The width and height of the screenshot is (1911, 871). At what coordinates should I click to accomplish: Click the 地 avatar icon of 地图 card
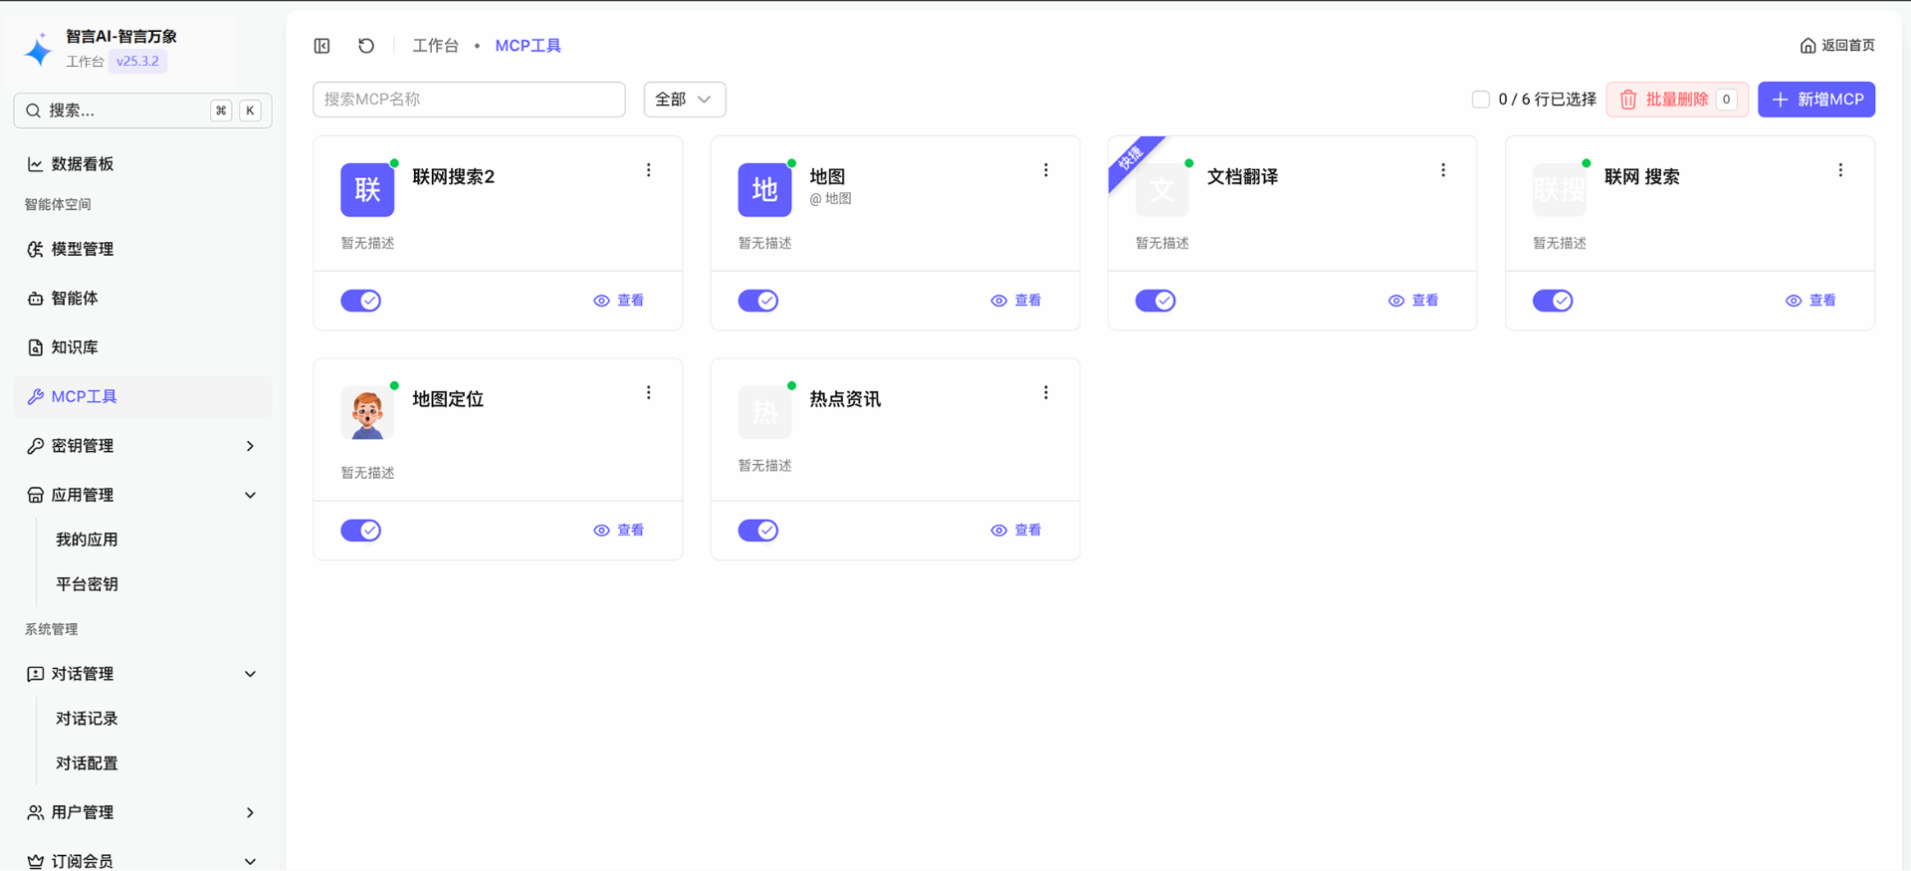pyautogui.click(x=764, y=189)
